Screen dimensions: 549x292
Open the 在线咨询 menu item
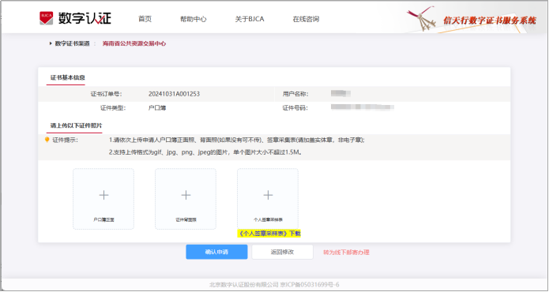tap(306, 19)
